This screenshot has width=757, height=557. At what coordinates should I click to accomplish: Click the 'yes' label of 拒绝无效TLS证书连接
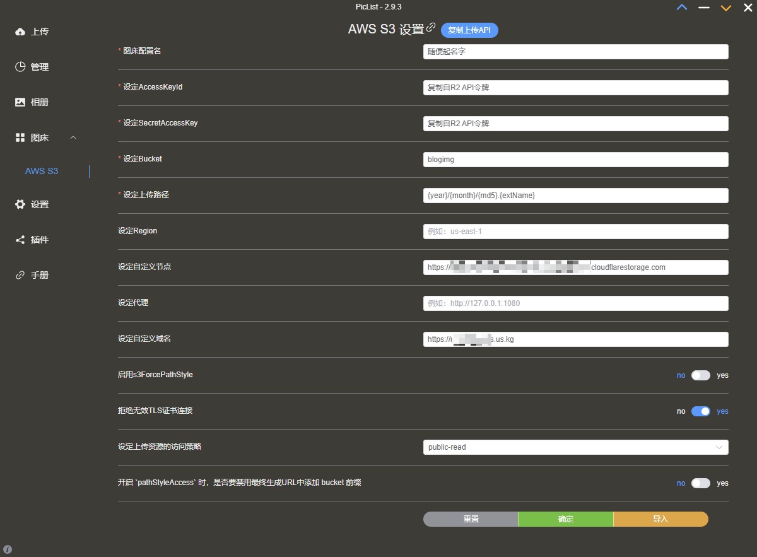[722, 411]
